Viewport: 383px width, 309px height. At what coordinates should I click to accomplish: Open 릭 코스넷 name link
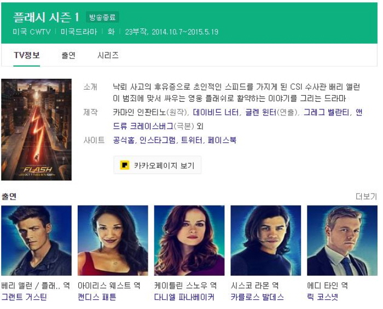tap(322, 297)
